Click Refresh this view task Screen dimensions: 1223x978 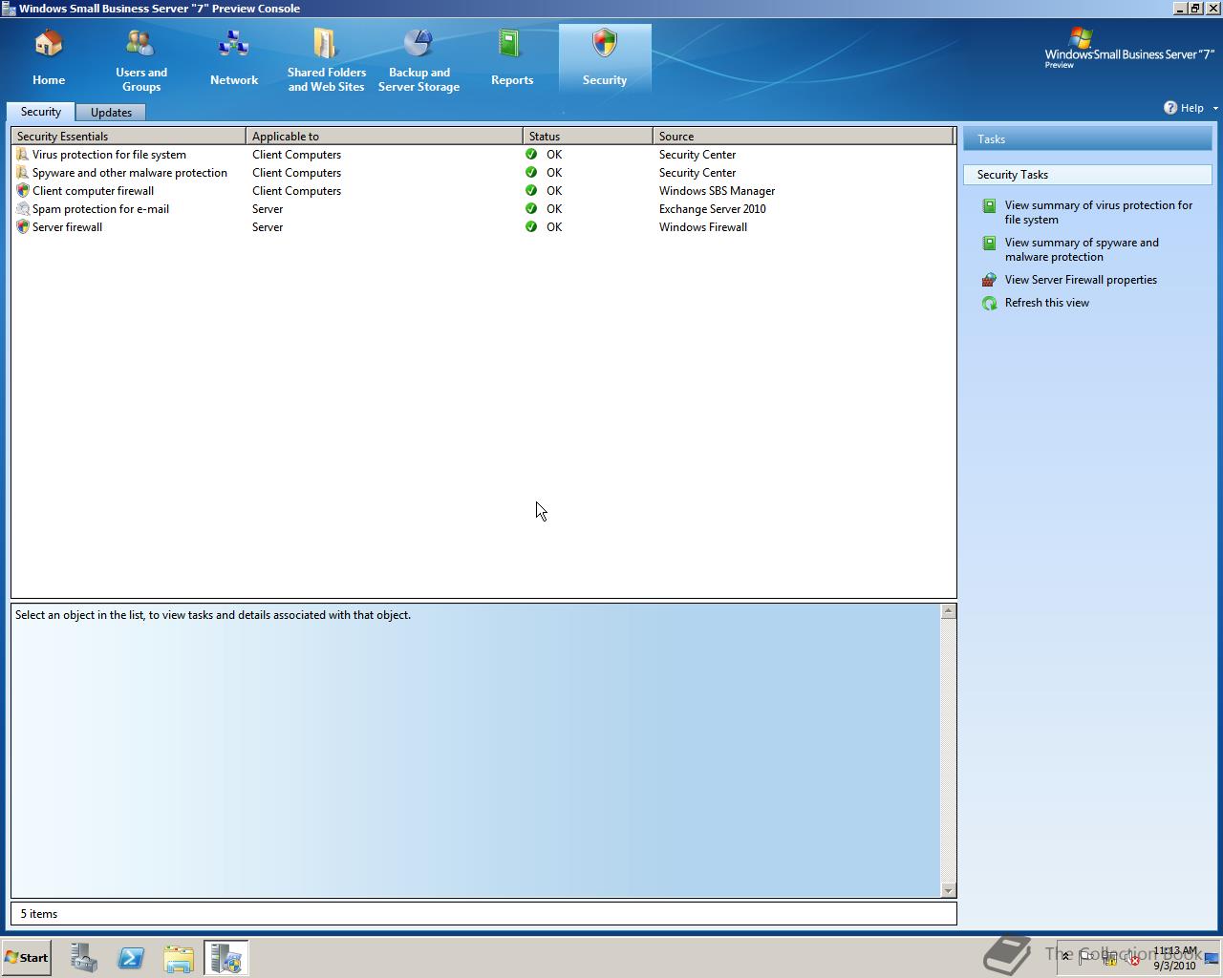point(1046,303)
